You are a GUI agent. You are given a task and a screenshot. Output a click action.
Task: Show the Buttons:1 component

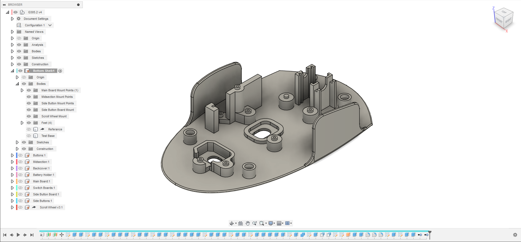point(20,155)
